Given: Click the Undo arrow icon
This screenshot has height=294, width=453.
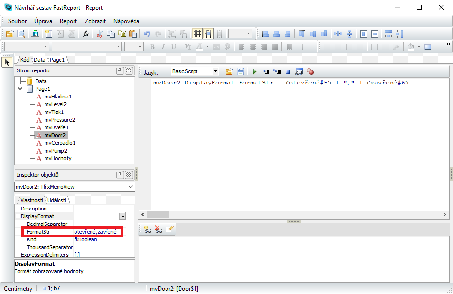Looking at the screenshot, I should tap(147, 34).
